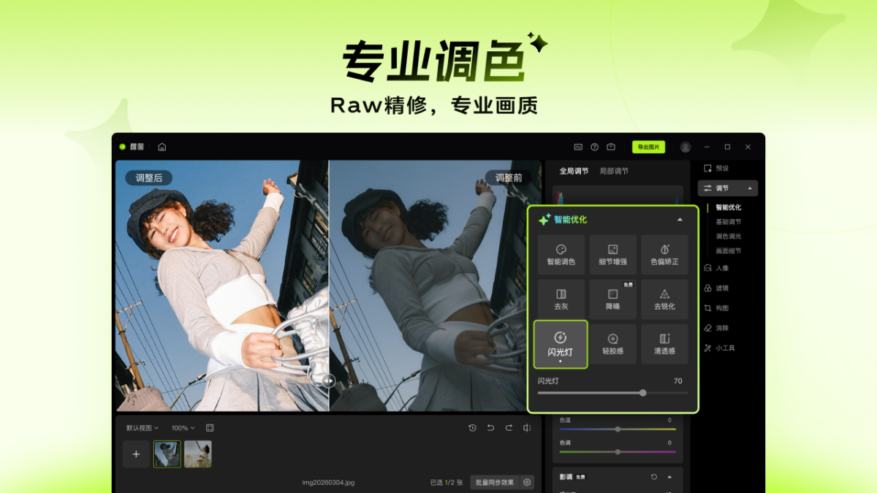Click 批量同步效果 batch sync button
The height and width of the screenshot is (493, 877).
[495, 482]
